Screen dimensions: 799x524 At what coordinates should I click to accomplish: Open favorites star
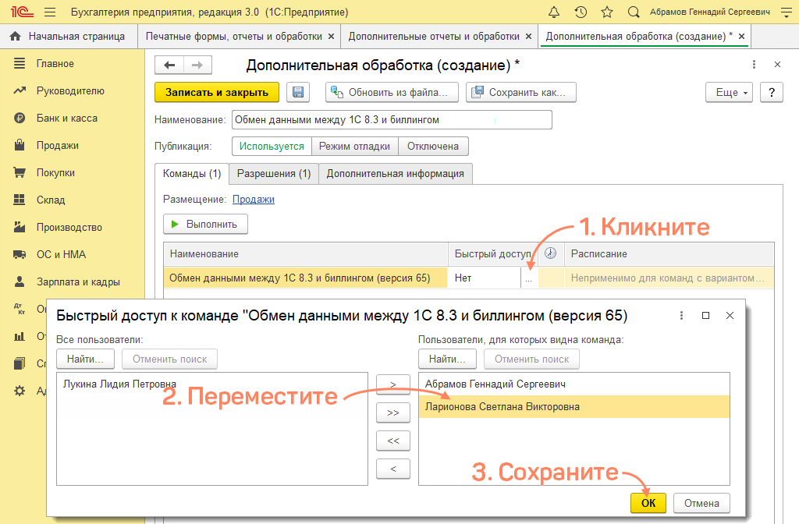[x=607, y=12]
